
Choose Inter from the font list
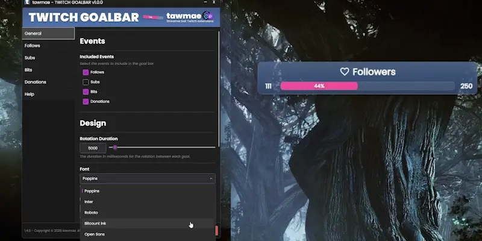148,202
